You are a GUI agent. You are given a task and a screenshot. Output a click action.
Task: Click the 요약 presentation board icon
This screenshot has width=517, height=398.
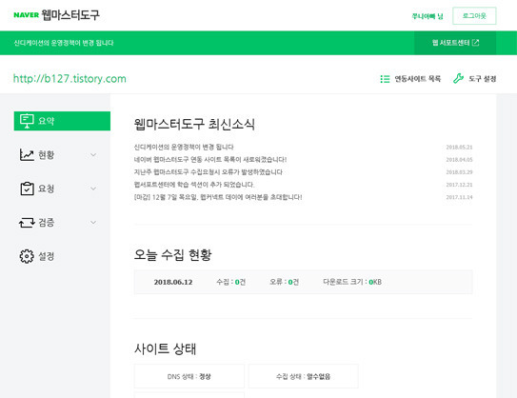[27, 121]
